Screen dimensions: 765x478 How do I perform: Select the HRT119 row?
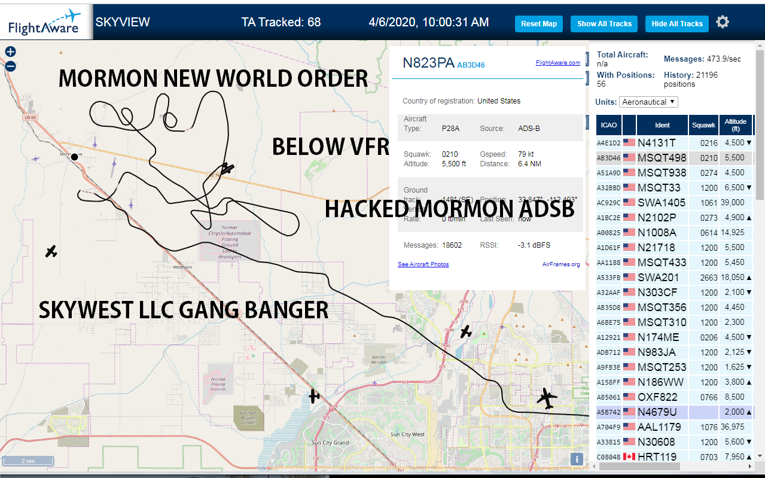tap(675, 456)
